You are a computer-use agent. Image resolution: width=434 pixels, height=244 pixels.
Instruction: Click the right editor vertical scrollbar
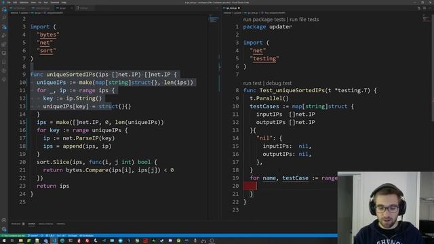coord(433,68)
